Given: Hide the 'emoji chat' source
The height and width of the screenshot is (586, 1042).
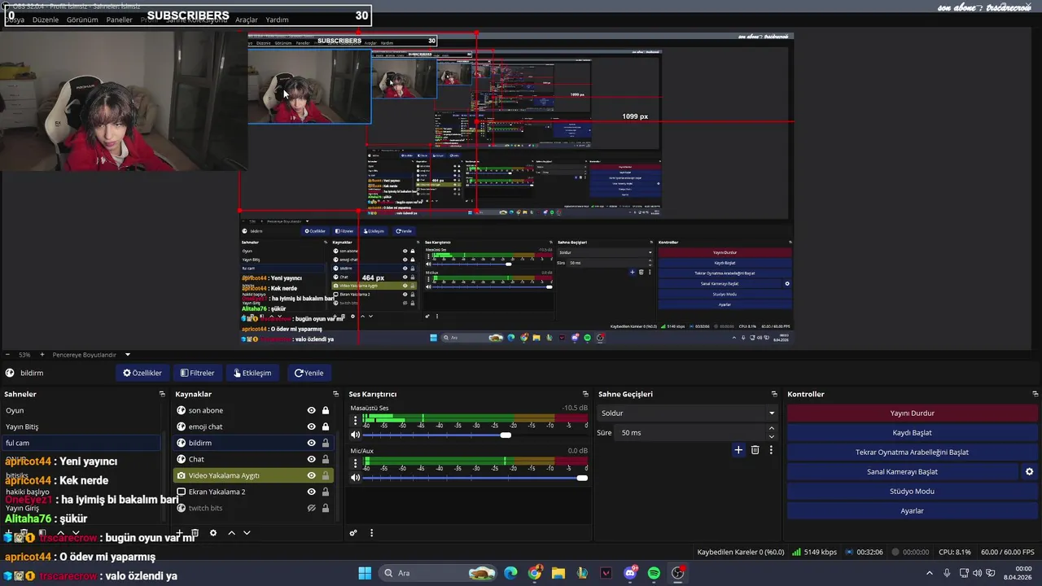Looking at the screenshot, I should pos(311,426).
